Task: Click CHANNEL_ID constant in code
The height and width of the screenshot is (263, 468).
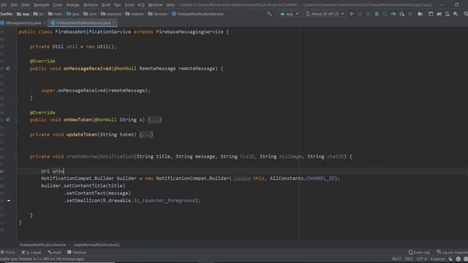Action: tap(320, 178)
